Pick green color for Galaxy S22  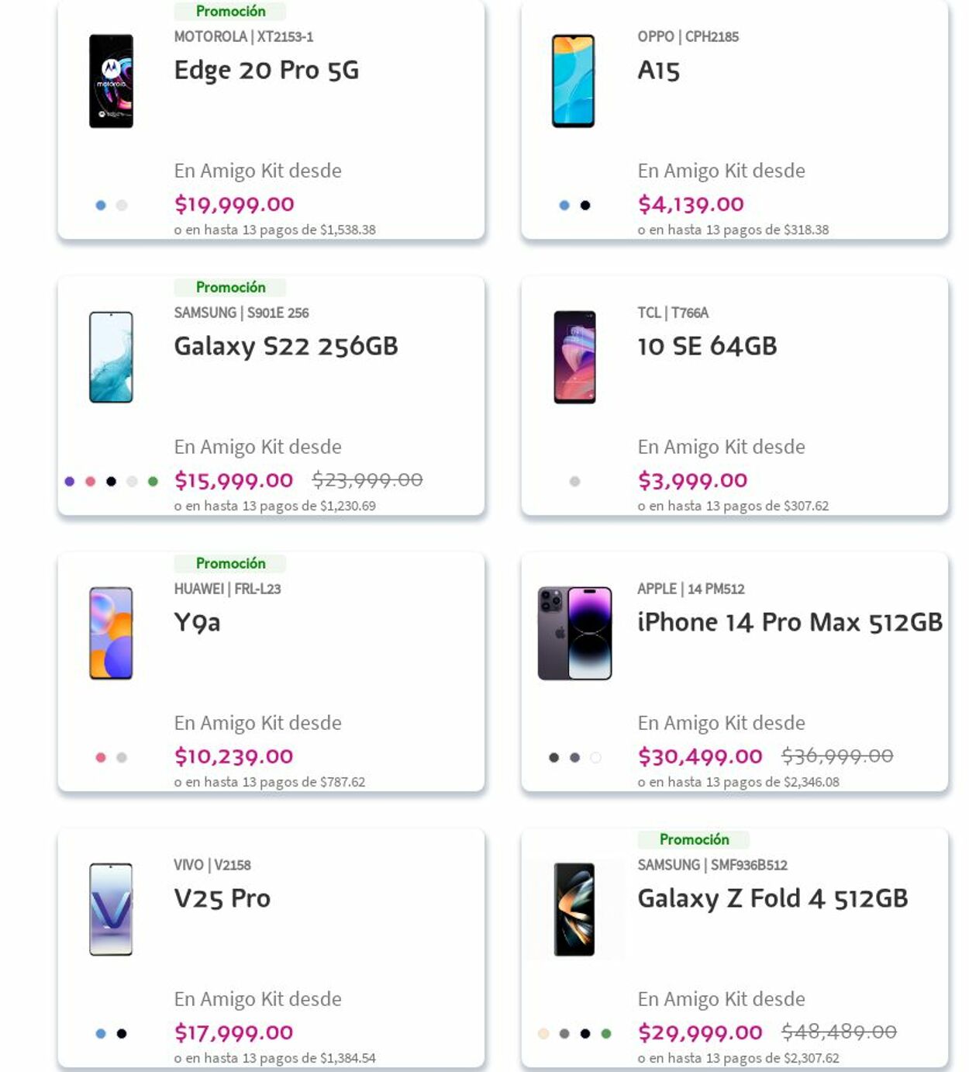click(x=153, y=482)
